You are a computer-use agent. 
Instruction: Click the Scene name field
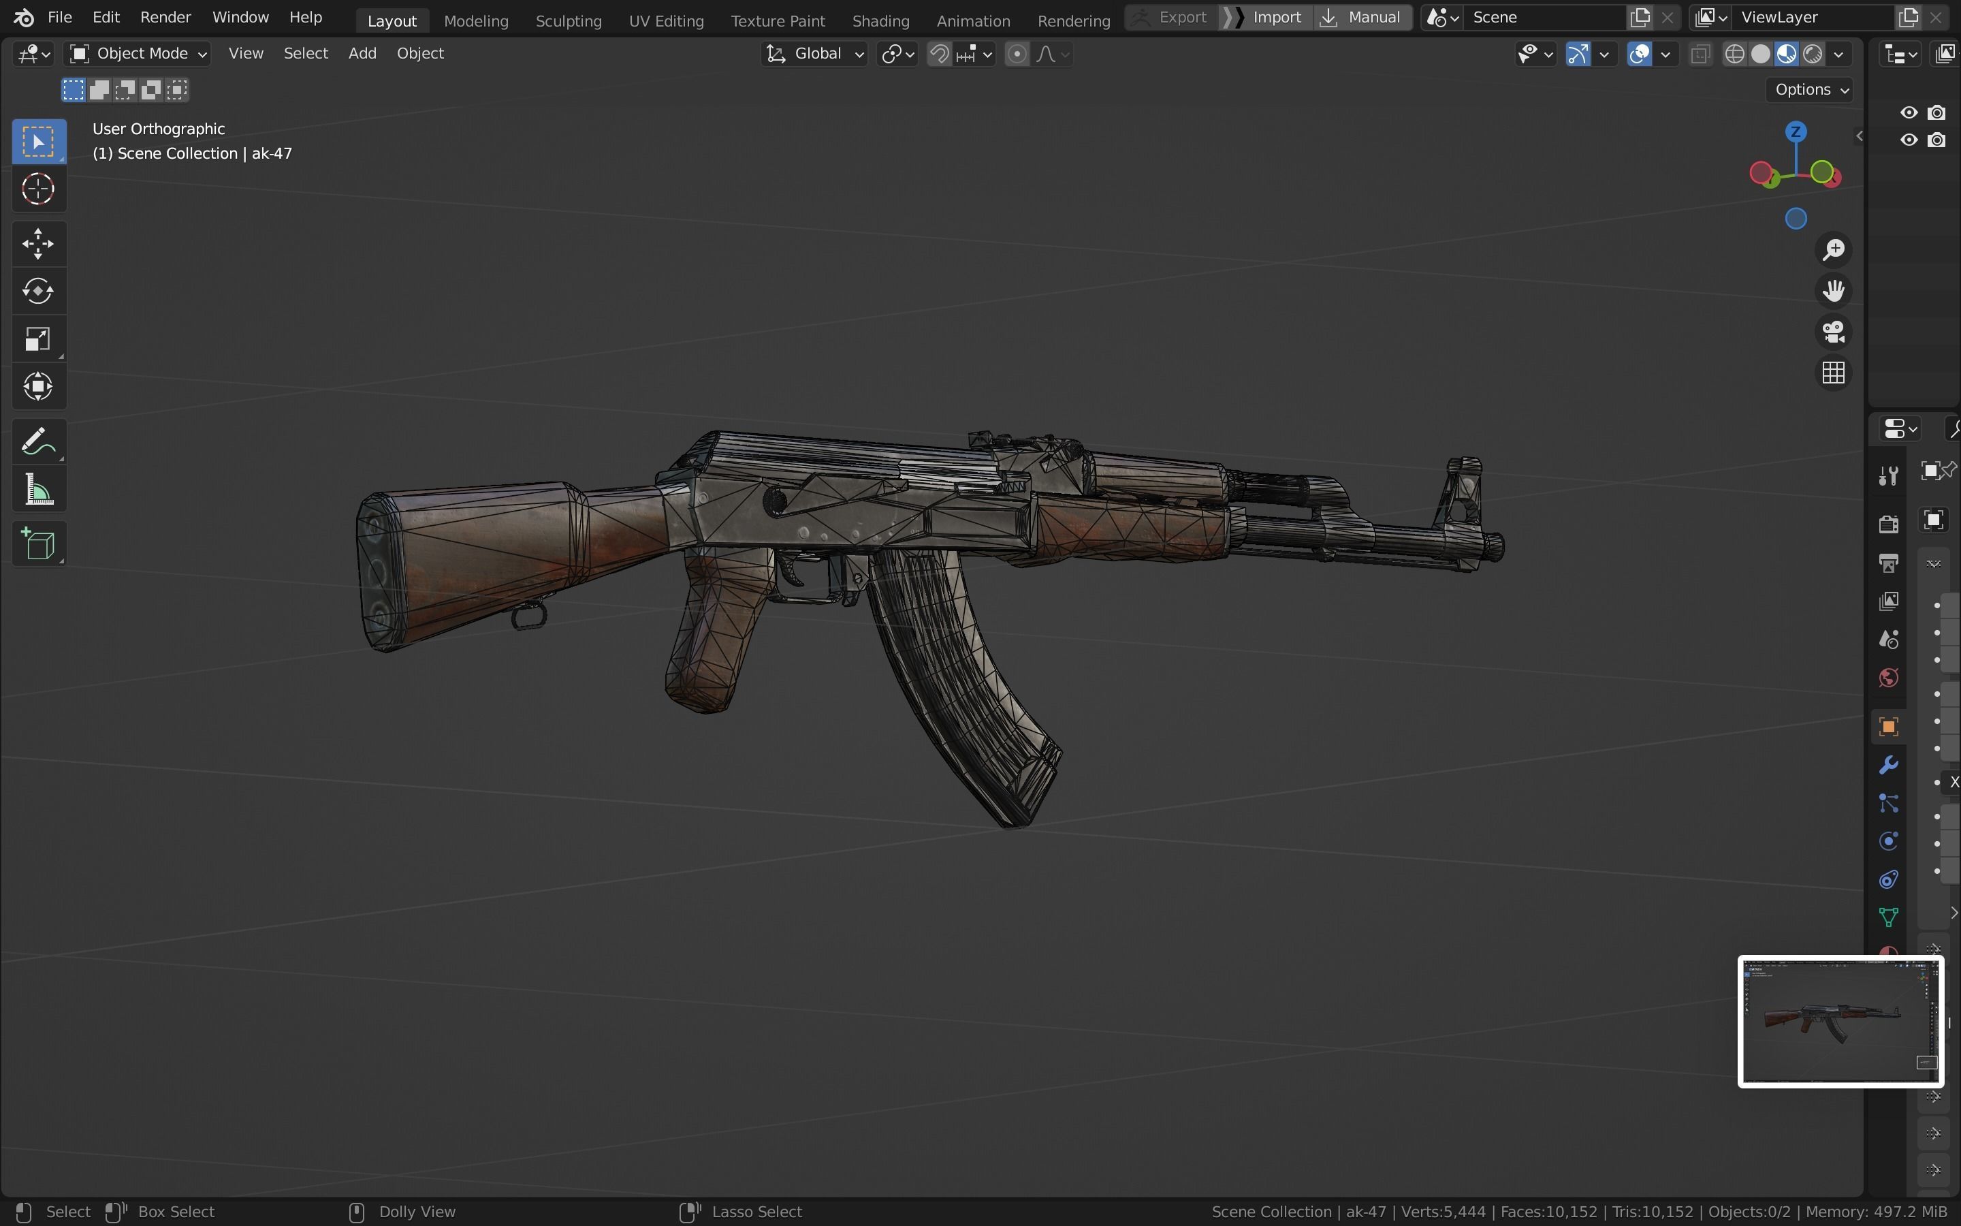click(x=1544, y=17)
